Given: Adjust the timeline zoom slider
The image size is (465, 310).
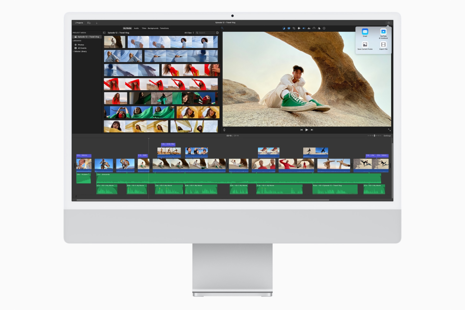Looking at the screenshot, I should pyautogui.click(x=374, y=136).
